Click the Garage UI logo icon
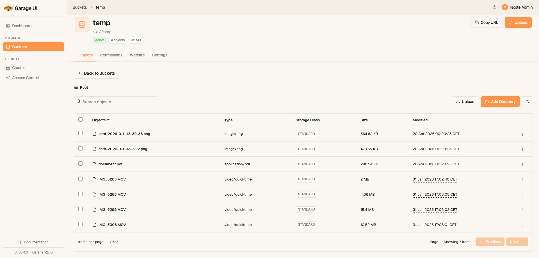The height and width of the screenshot is (258, 539). (x=8, y=8)
